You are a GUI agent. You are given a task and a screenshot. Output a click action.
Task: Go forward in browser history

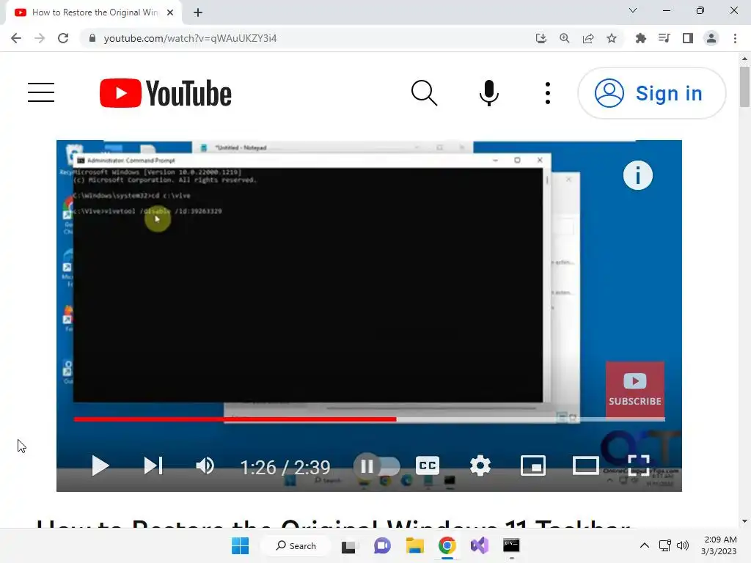click(x=40, y=38)
